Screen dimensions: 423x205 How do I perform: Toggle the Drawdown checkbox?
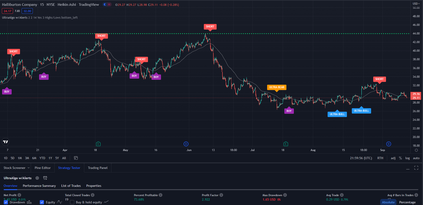point(7,202)
